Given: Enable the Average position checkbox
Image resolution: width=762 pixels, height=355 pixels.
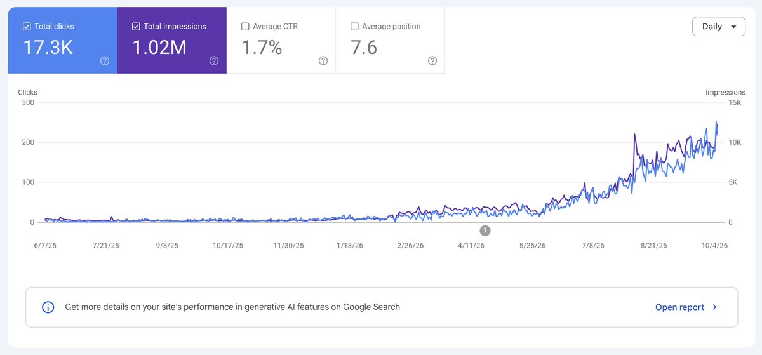Looking at the screenshot, I should click(354, 27).
